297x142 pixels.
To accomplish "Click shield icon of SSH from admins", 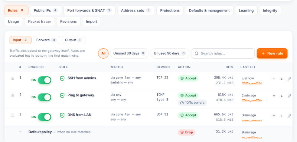I will pos(62,78).
